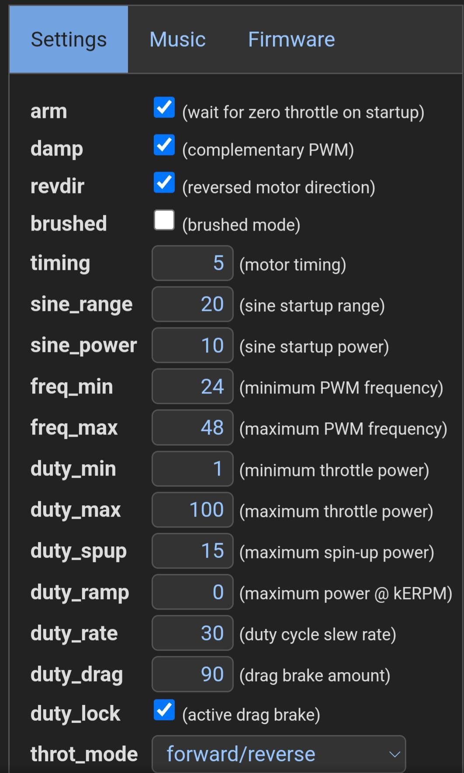Uncheck duty_lock active drag brake
The height and width of the screenshot is (773, 464).
(164, 710)
